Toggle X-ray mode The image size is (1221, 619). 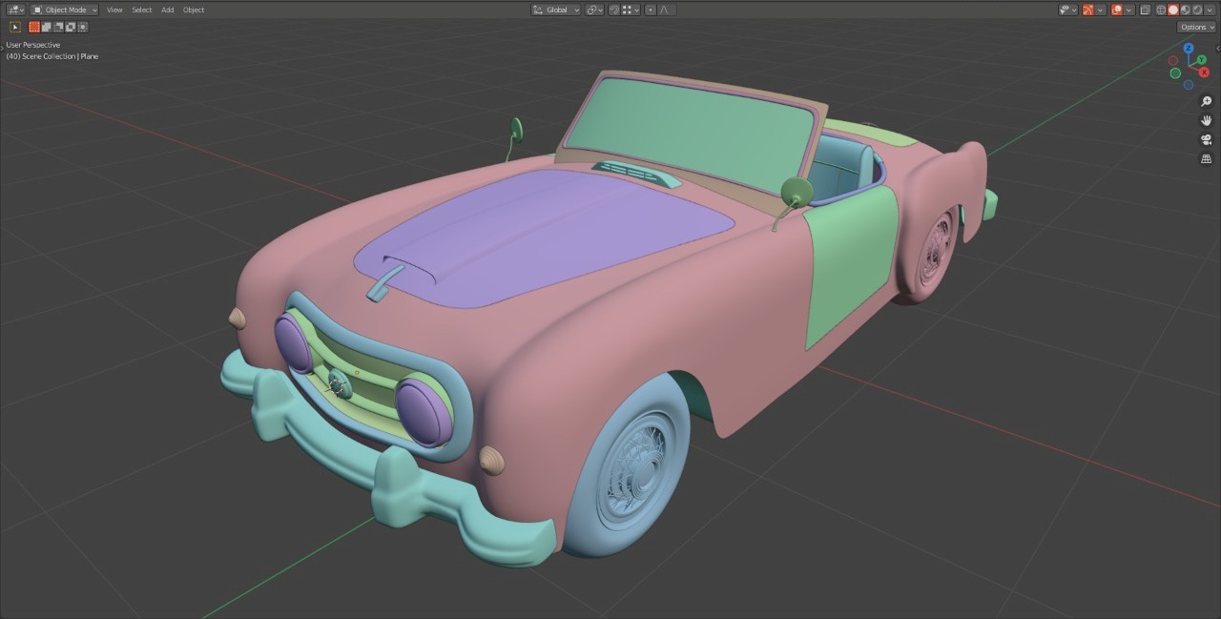1146,10
